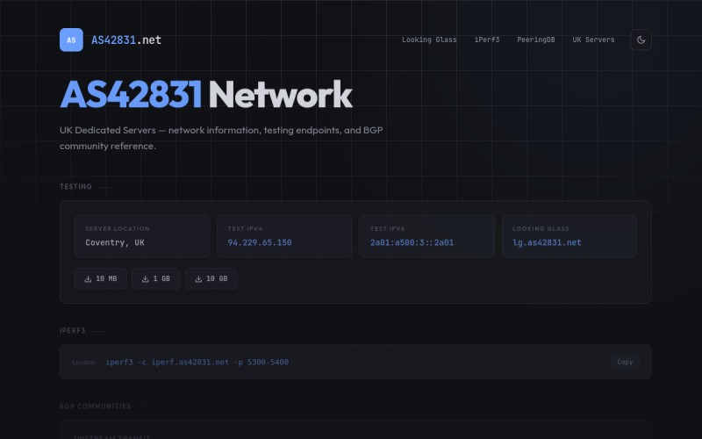Viewport: 702px width, 439px height.
Task: Click the BGP COMMUNITIES section label
Action: click(x=96, y=407)
